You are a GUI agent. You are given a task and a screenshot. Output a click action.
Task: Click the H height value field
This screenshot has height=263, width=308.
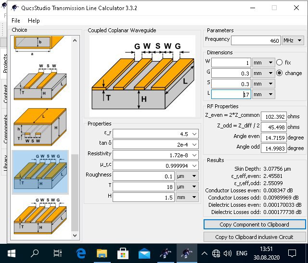click(143, 198)
